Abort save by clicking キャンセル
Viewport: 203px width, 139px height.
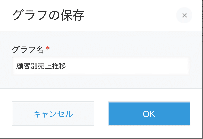click(x=53, y=114)
